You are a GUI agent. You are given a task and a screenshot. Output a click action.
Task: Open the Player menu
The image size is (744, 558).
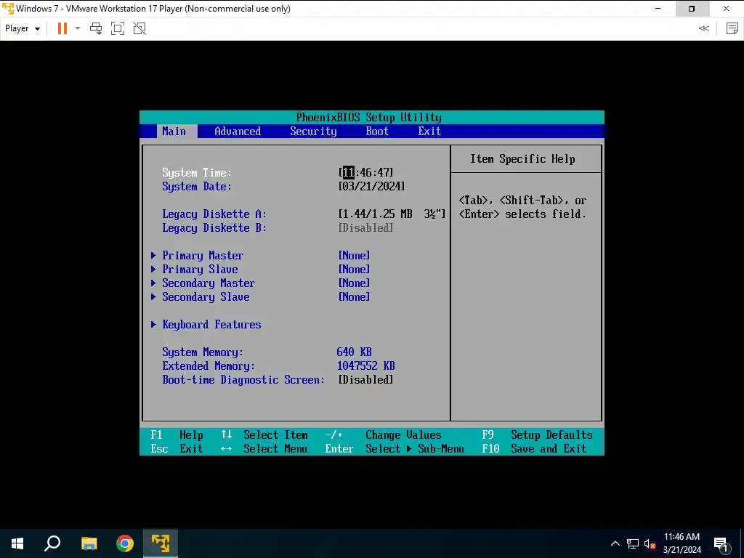pos(23,28)
